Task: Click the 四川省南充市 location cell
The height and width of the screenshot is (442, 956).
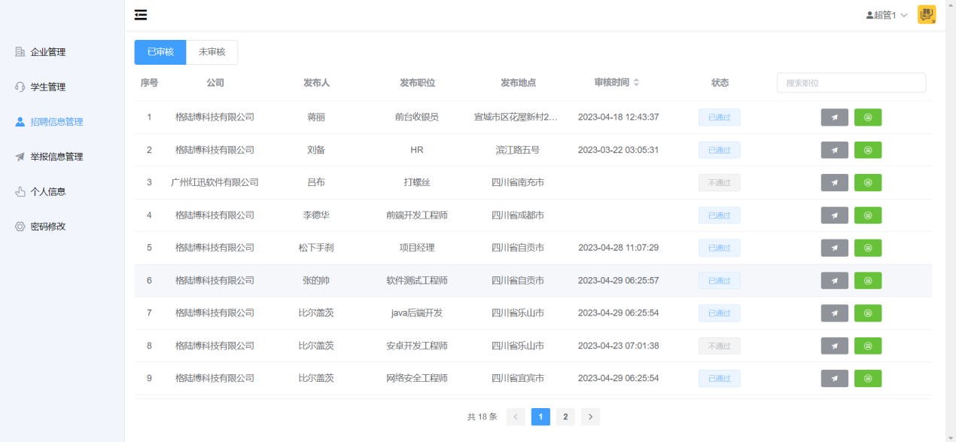Action: (518, 182)
